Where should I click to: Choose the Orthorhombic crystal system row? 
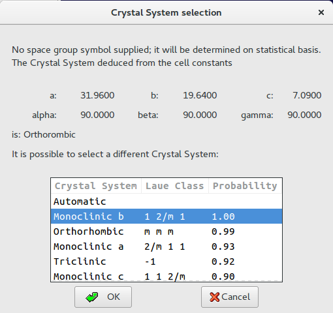(x=166, y=231)
